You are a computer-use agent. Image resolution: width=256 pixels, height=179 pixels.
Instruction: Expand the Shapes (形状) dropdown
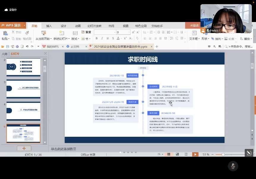coord(205,39)
